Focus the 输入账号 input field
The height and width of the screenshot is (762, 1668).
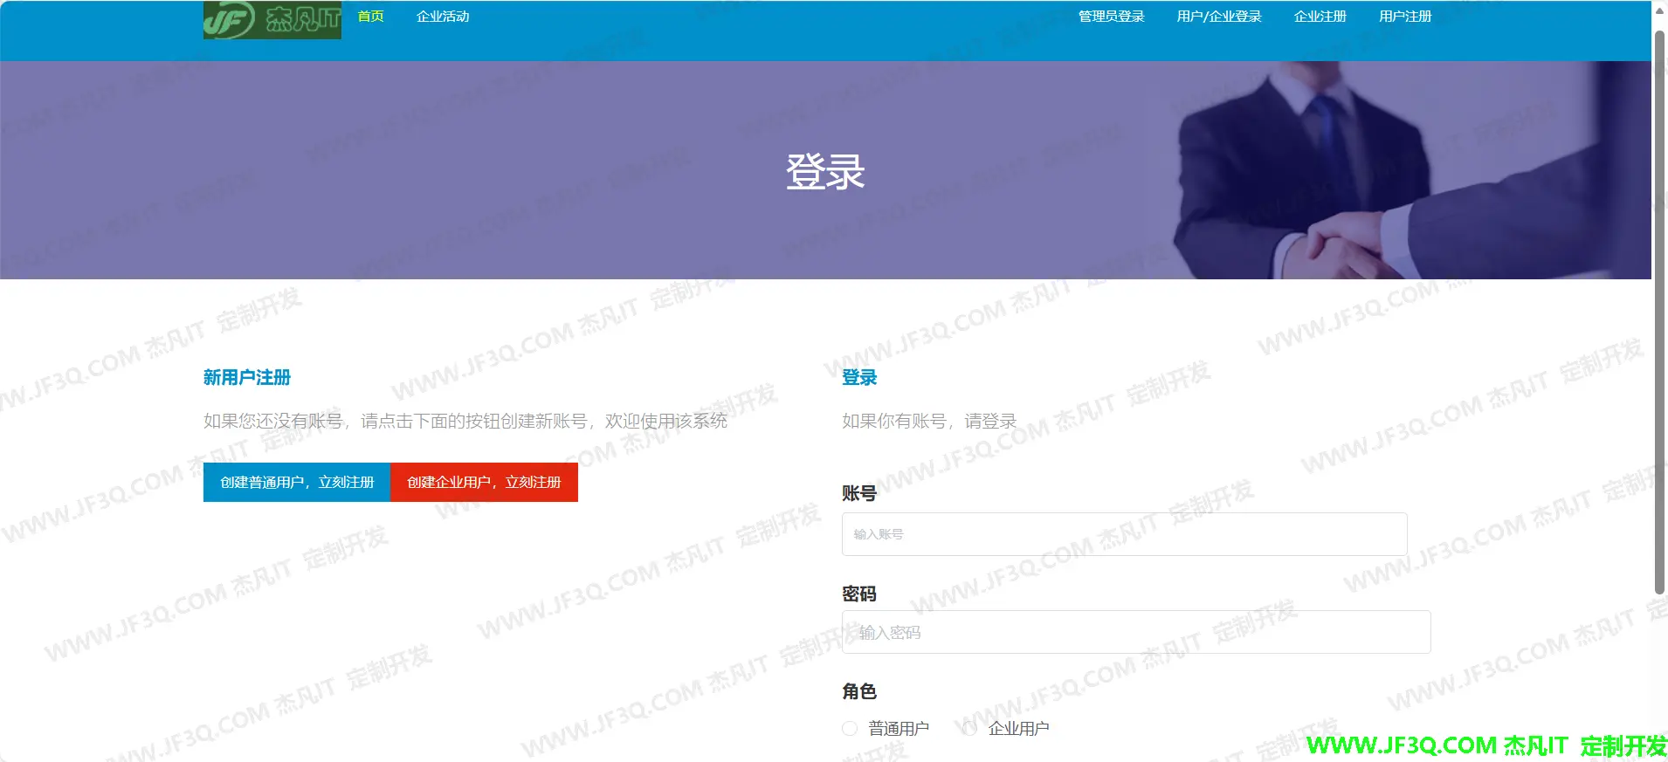point(1124,534)
